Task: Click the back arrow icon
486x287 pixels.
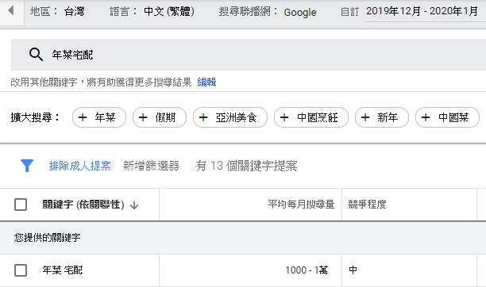Action: pyautogui.click(x=11, y=11)
